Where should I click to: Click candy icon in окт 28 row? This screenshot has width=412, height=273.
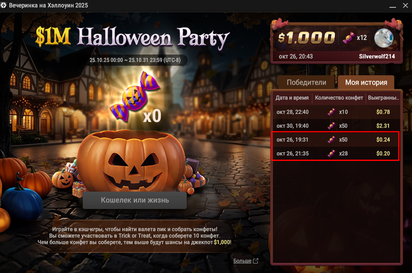pos(331,112)
